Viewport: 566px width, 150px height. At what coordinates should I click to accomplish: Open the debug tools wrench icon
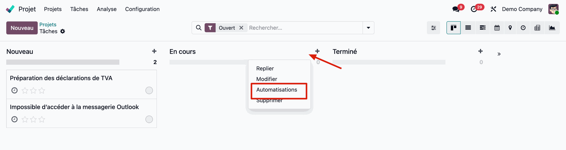click(x=493, y=9)
